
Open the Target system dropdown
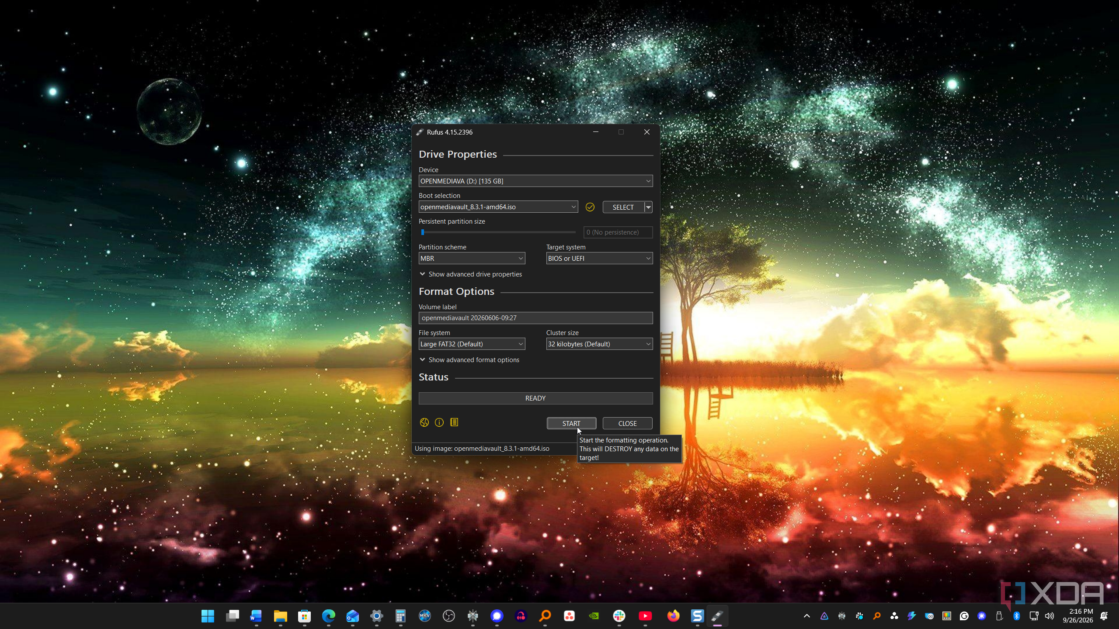pyautogui.click(x=599, y=259)
